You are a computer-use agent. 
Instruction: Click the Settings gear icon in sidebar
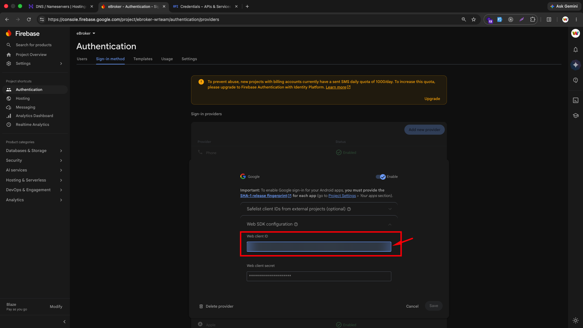[x=9, y=64]
